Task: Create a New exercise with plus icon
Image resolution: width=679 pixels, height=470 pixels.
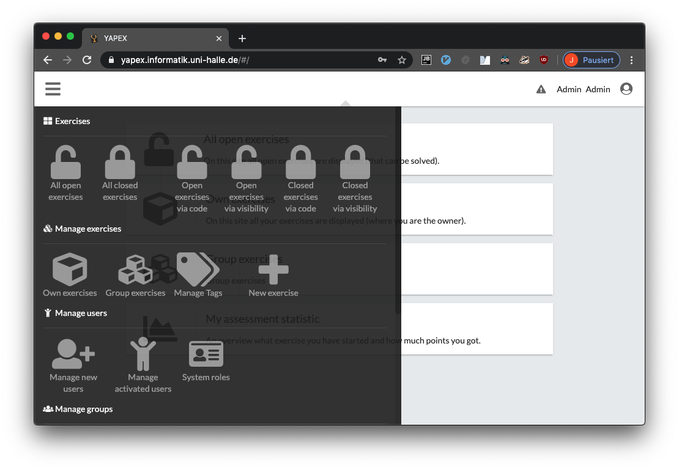Action: [273, 270]
